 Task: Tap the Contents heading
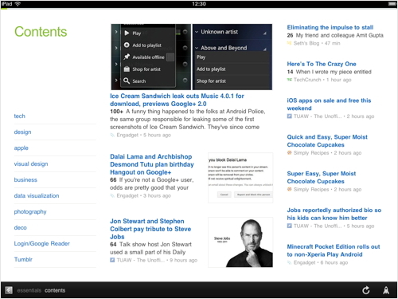[41, 32]
